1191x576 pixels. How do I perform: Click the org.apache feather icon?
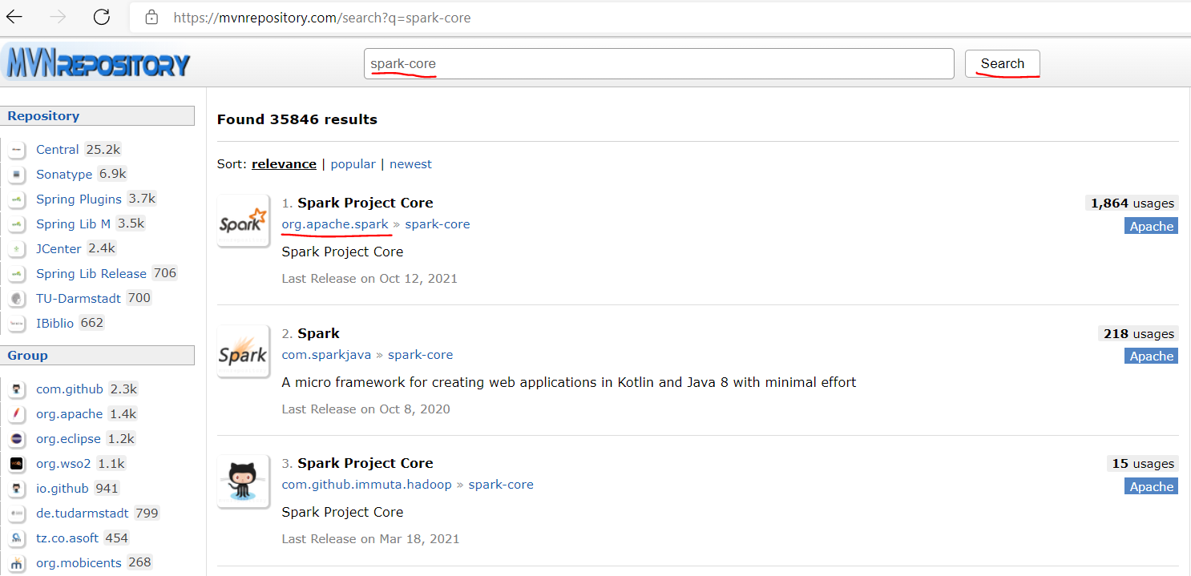click(17, 414)
